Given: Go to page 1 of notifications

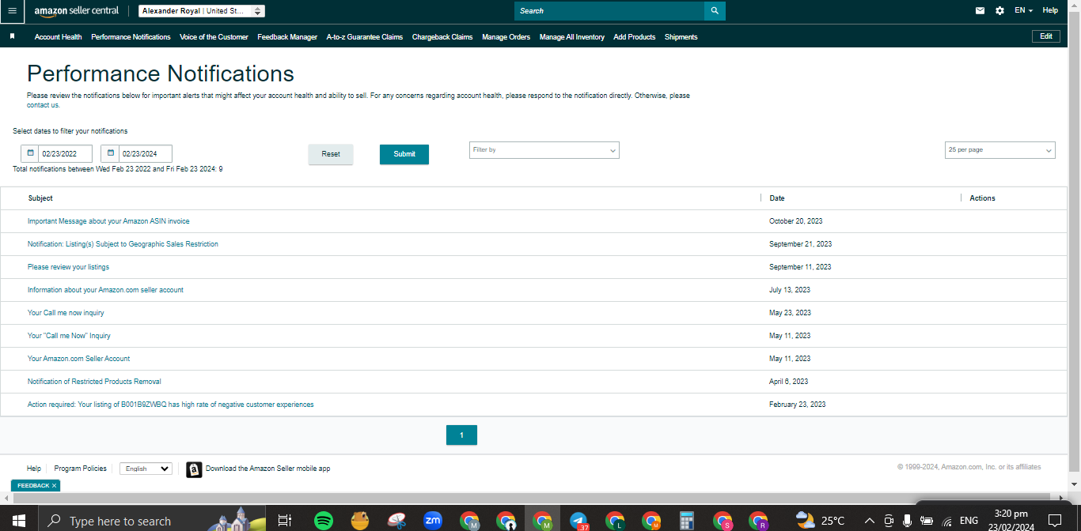Looking at the screenshot, I should point(461,435).
